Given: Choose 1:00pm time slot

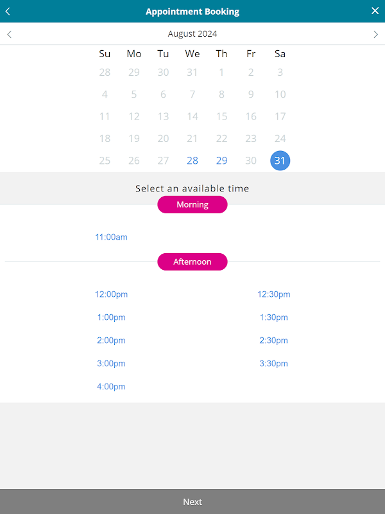Looking at the screenshot, I should pos(111,317).
